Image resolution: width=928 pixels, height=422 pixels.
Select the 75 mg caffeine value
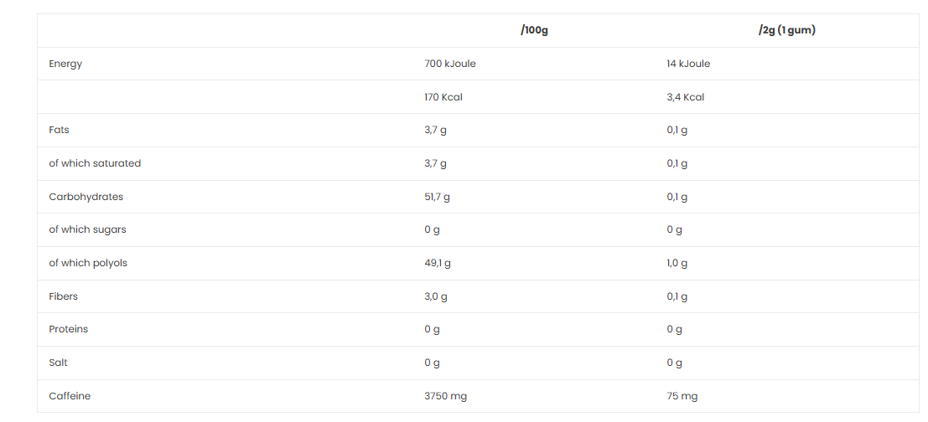tap(682, 396)
